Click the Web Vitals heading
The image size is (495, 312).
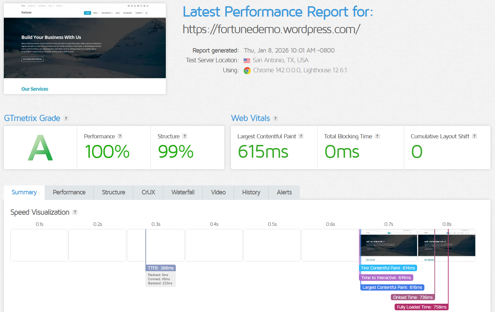(x=251, y=118)
